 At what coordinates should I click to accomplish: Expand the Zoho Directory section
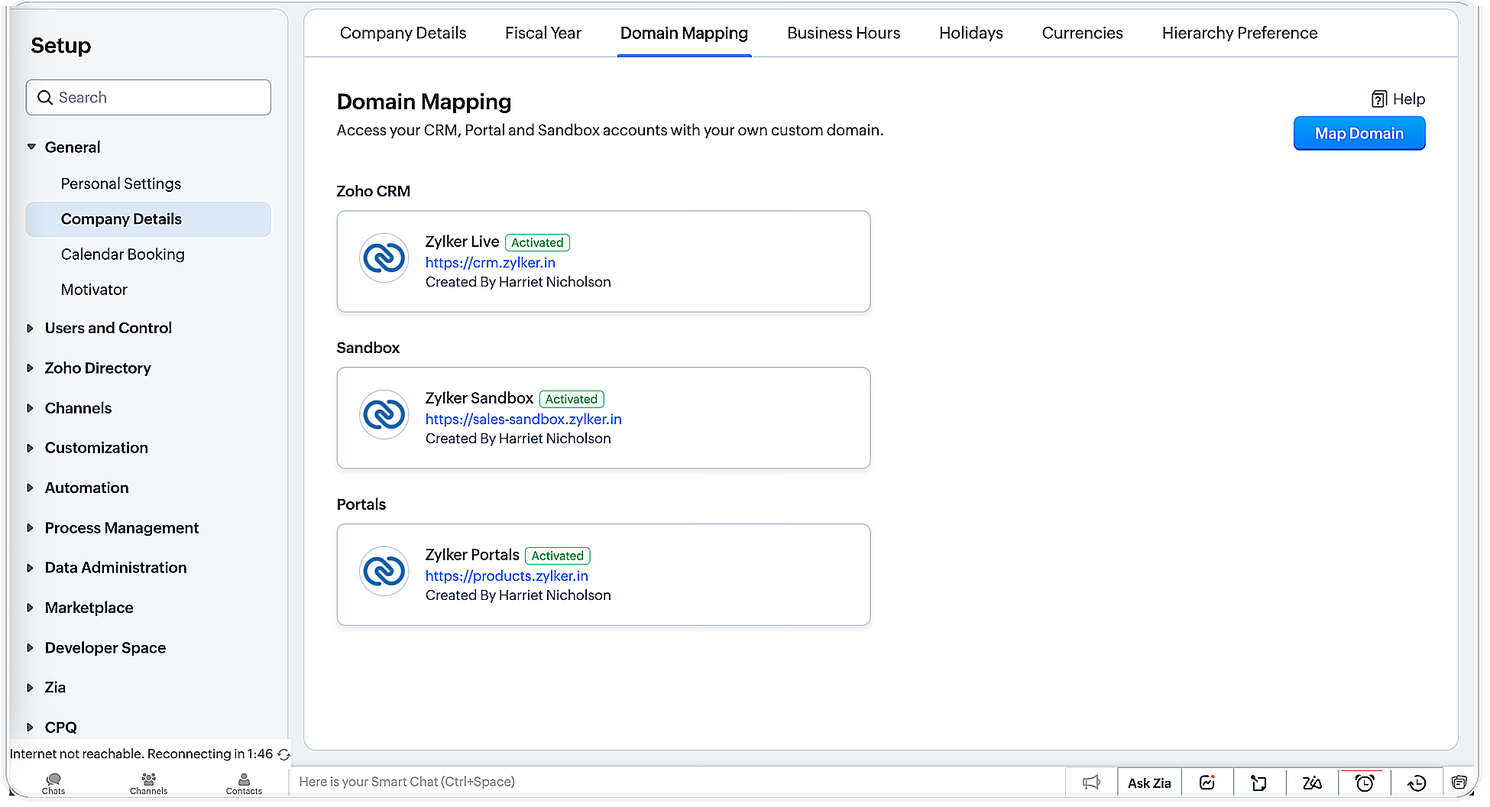point(31,368)
